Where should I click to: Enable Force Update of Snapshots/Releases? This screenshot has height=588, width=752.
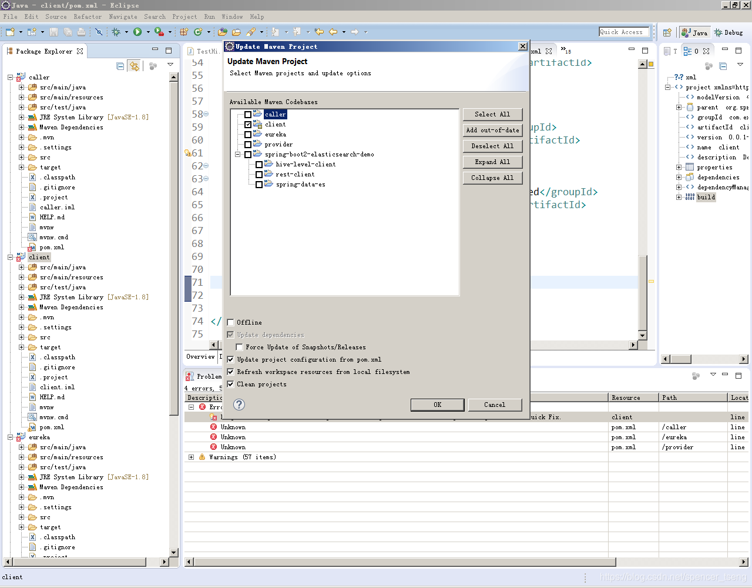pyautogui.click(x=239, y=346)
